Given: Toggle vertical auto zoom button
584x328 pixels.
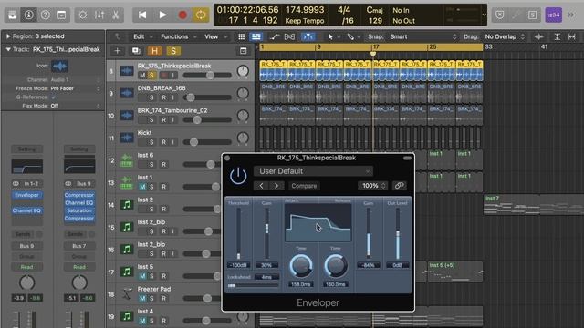Looking at the screenshot, I should [558, 36].
